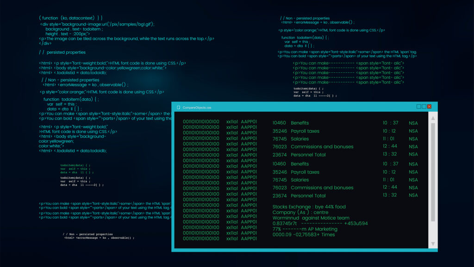Screen dimensions: 474x267
Task: Select the first Benefits row label
Action: pos(299,123)
